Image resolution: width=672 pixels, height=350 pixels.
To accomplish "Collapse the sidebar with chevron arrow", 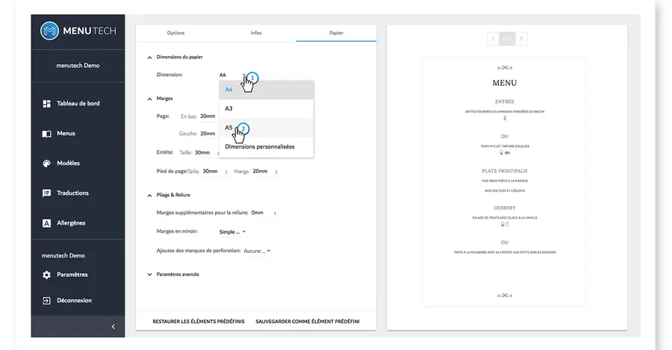I will [x=113, y=327].
